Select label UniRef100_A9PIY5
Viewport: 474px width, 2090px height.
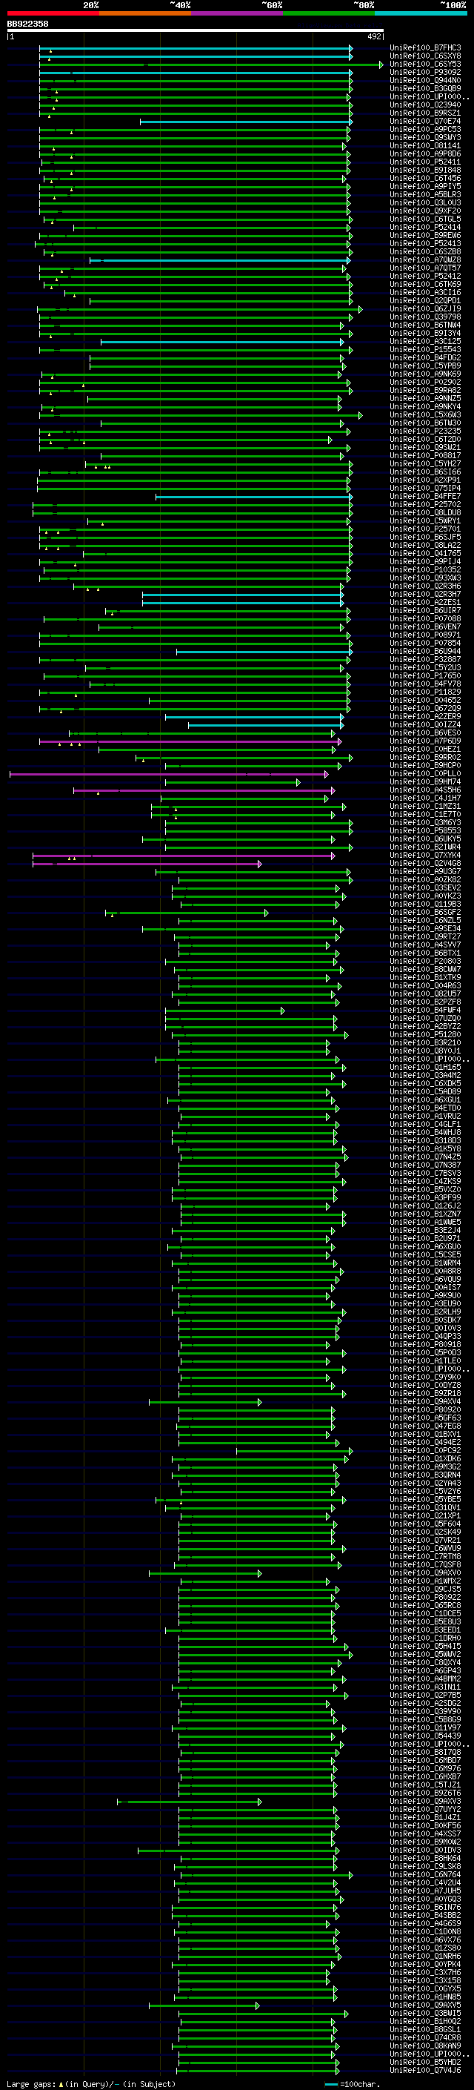click(425, 187)
